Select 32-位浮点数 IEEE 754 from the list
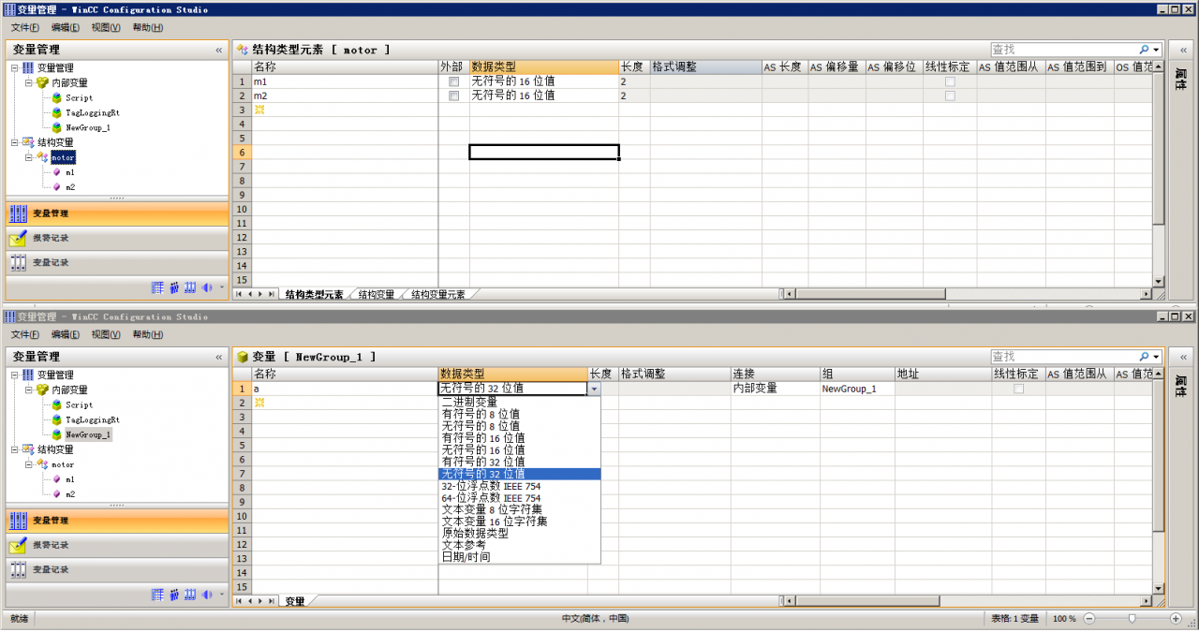The width and height of the screenshot is (1199, 632). (x=519, y=486)
